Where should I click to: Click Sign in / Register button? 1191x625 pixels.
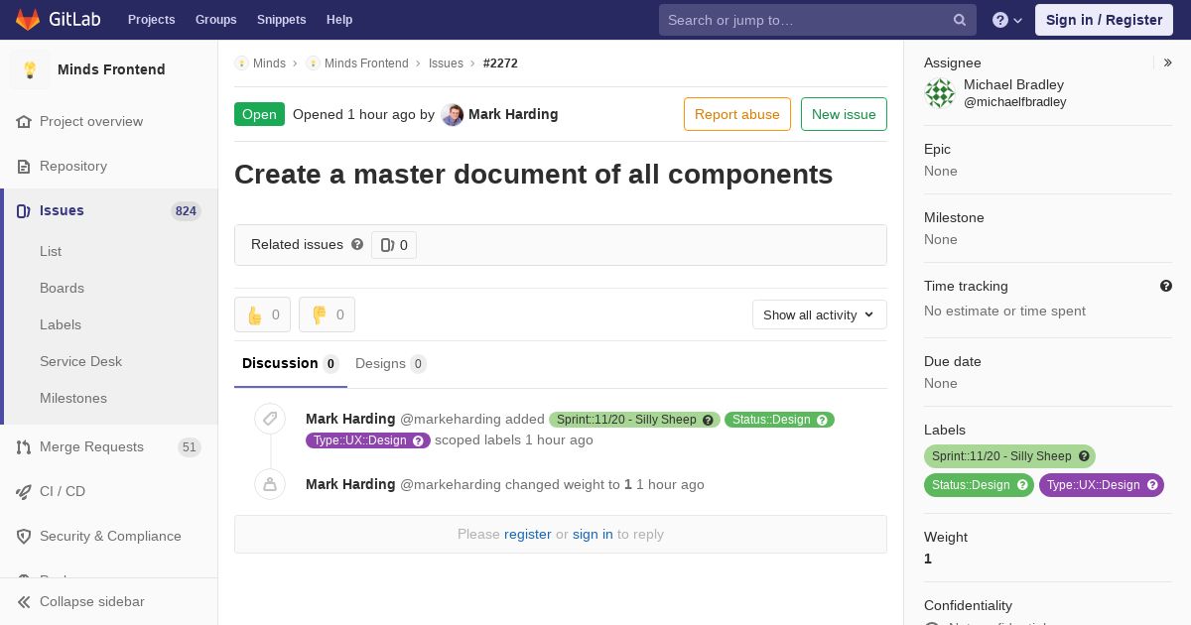[x=1104, y=20]
